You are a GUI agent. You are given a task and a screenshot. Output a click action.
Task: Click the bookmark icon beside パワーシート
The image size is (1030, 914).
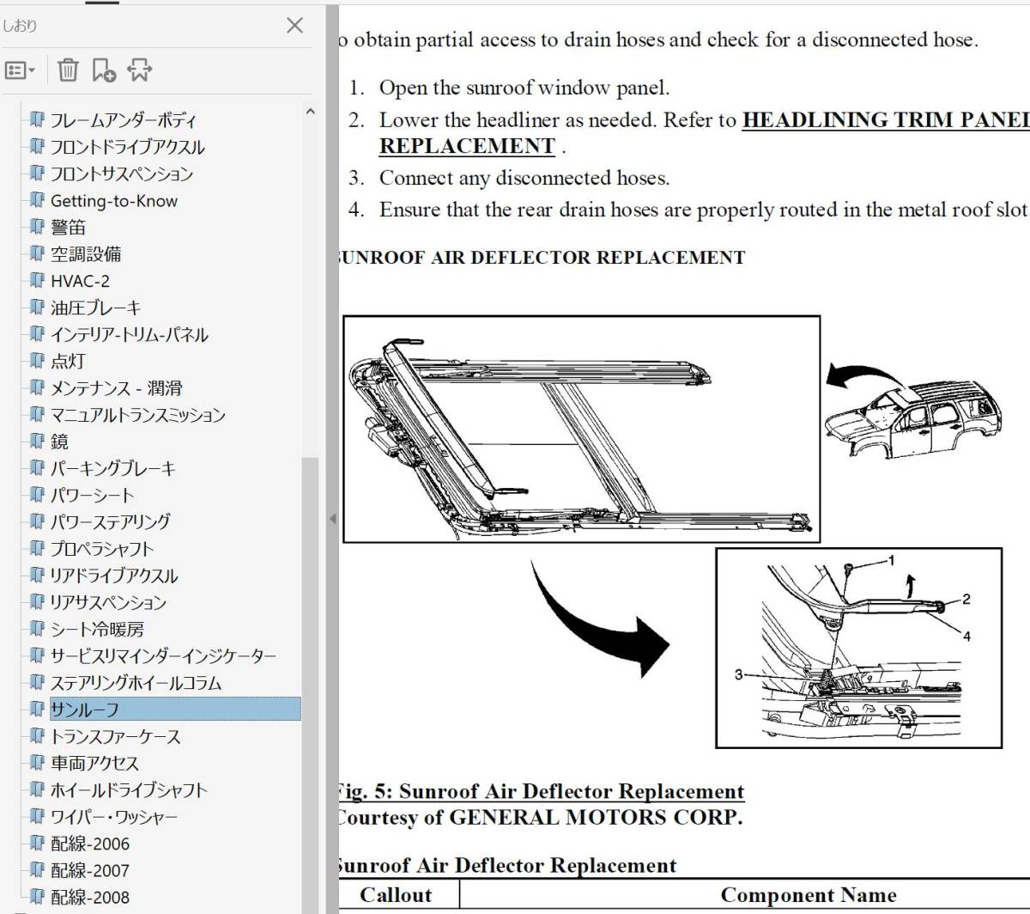tap(36, 495)
